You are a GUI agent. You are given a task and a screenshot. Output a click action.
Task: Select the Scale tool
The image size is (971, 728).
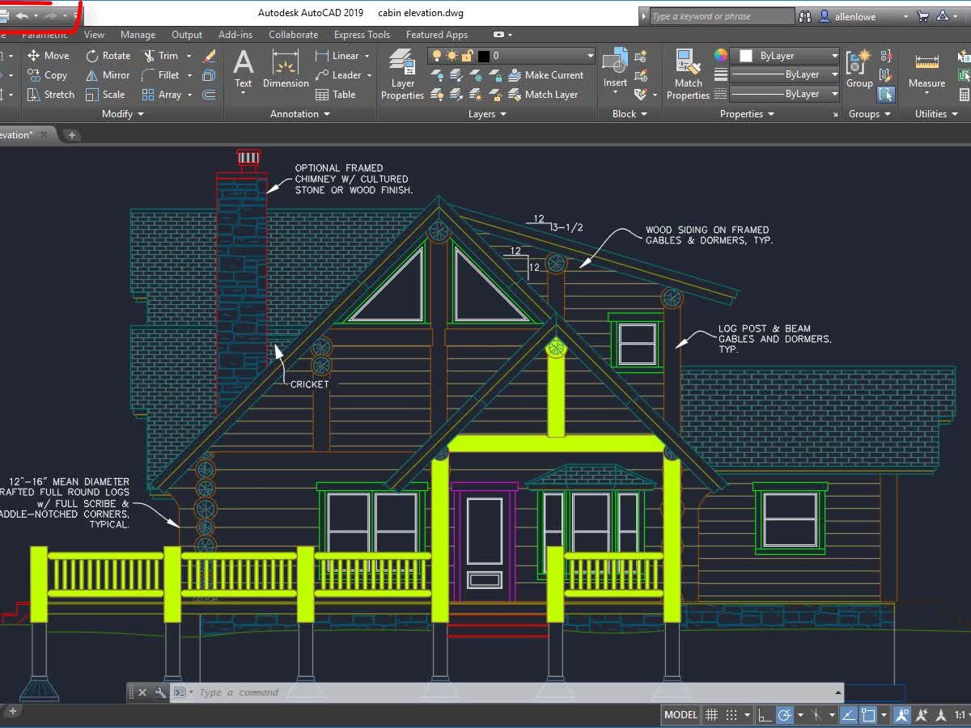(105, 95)
